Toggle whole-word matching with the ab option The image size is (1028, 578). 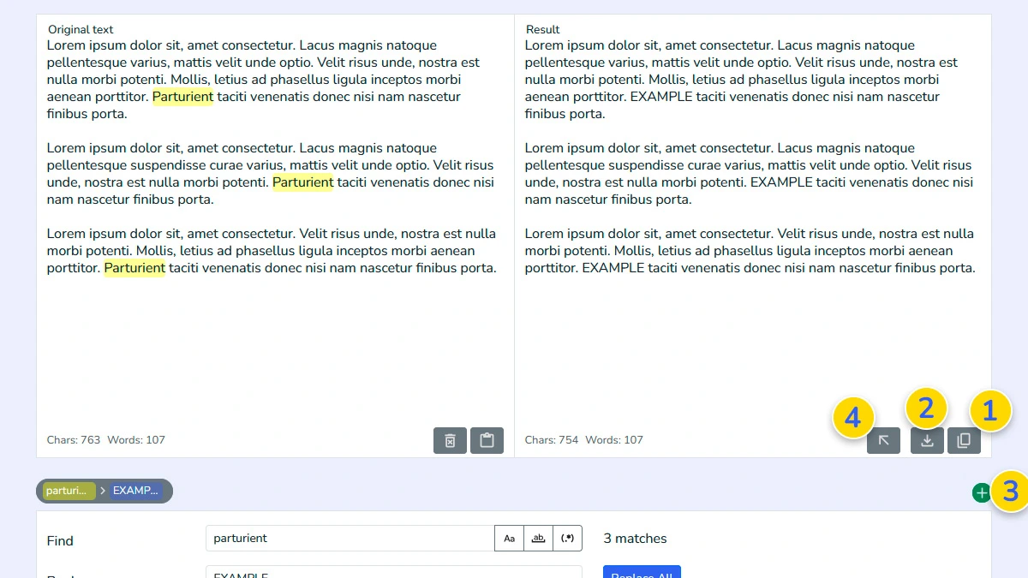click(x=538, y=538)
